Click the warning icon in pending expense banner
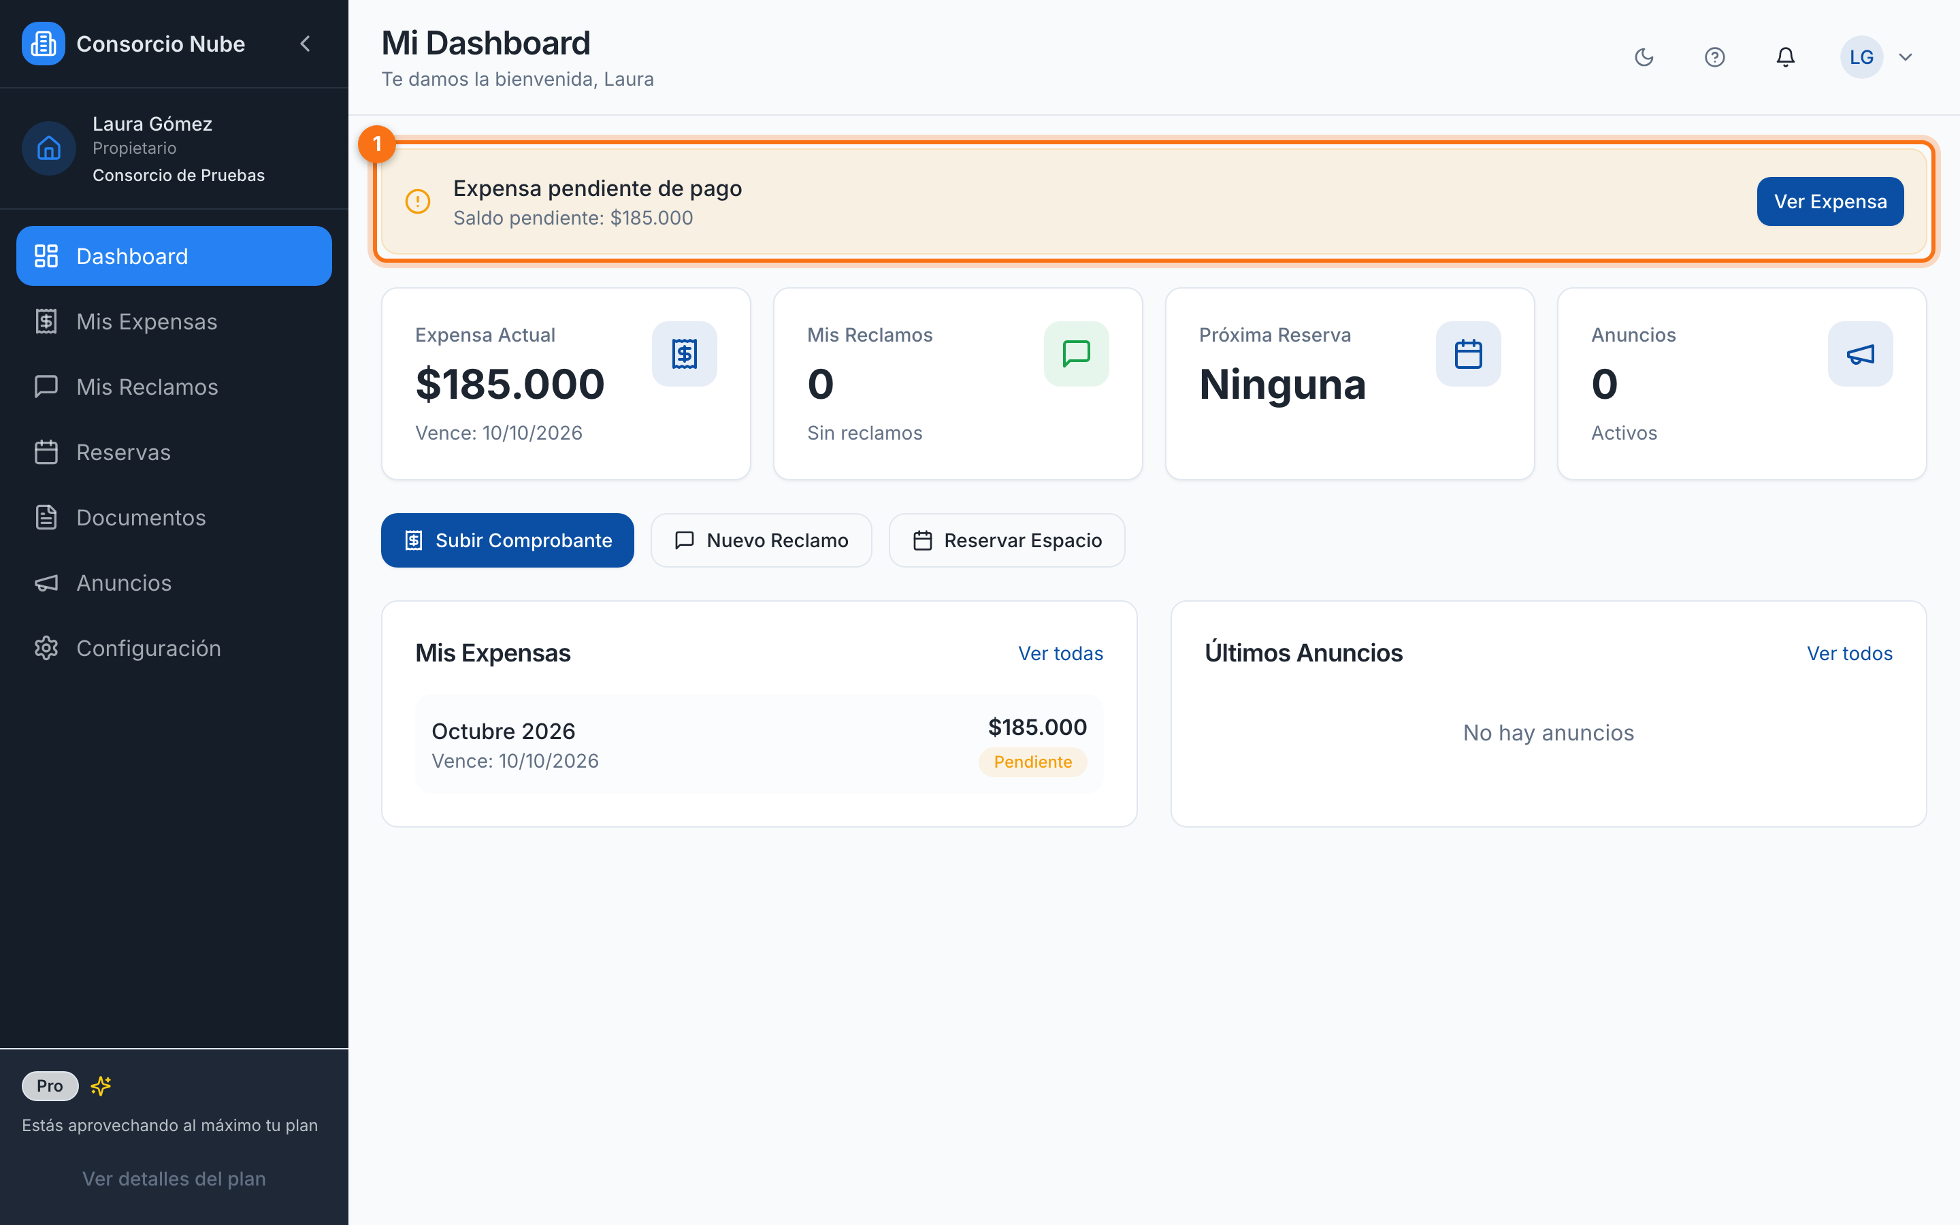This screenshot has height=1225, width=1960. [418, 201]
